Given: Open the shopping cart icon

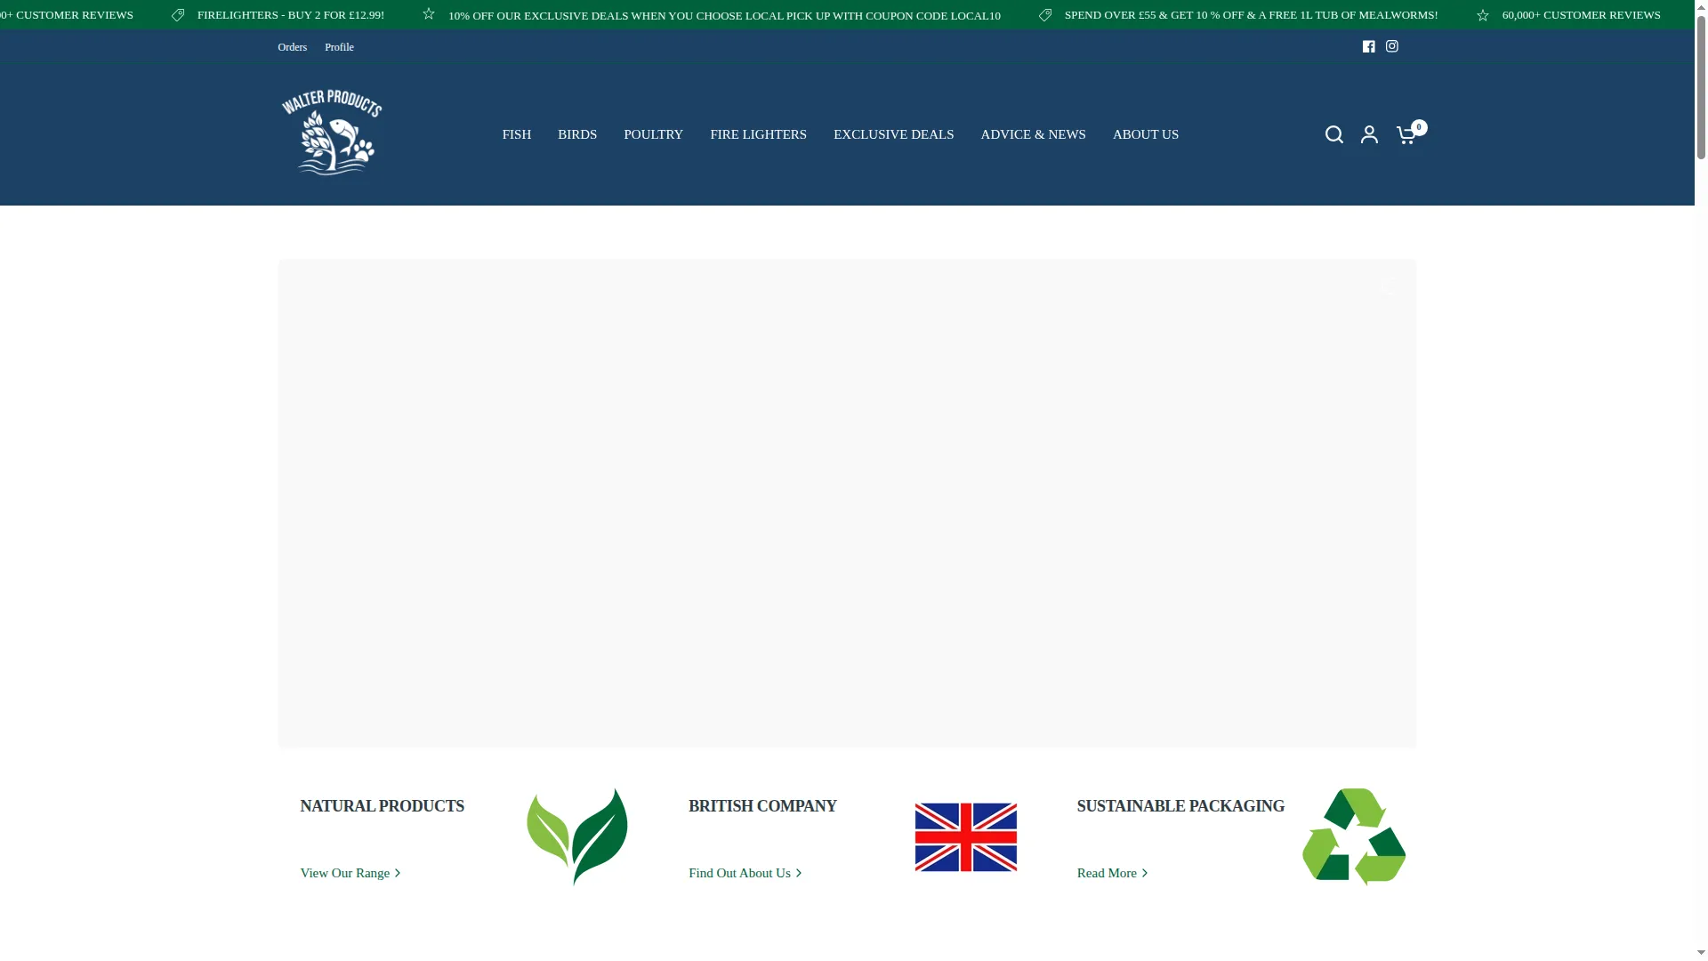Looking at the screenshot, I should [1406, 135].
